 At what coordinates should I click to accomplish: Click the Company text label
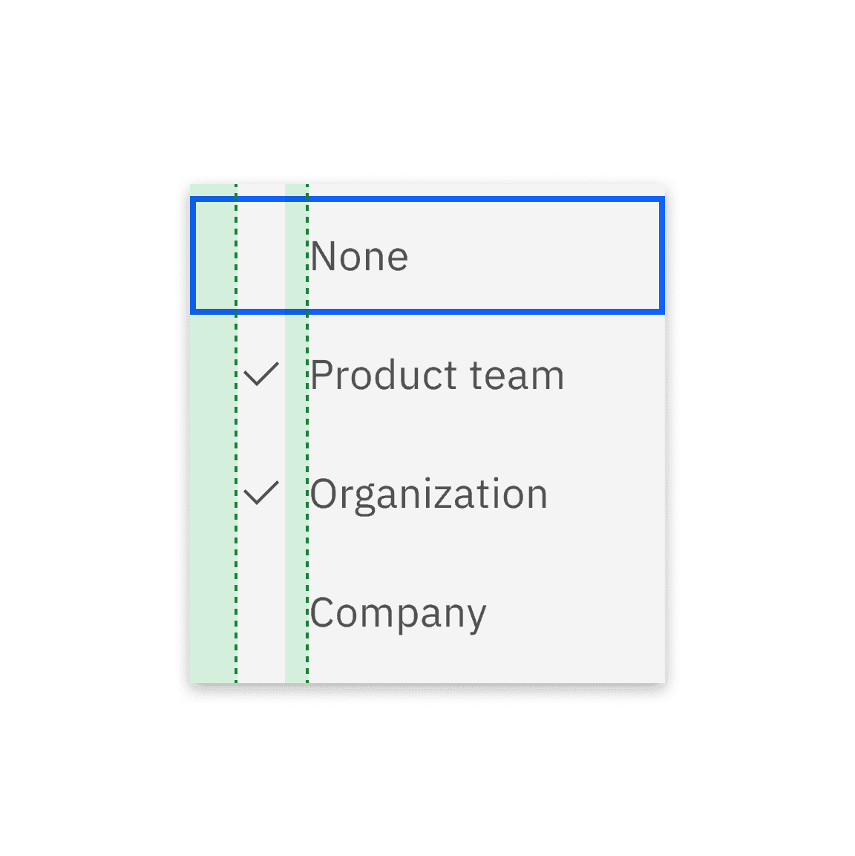396,612
